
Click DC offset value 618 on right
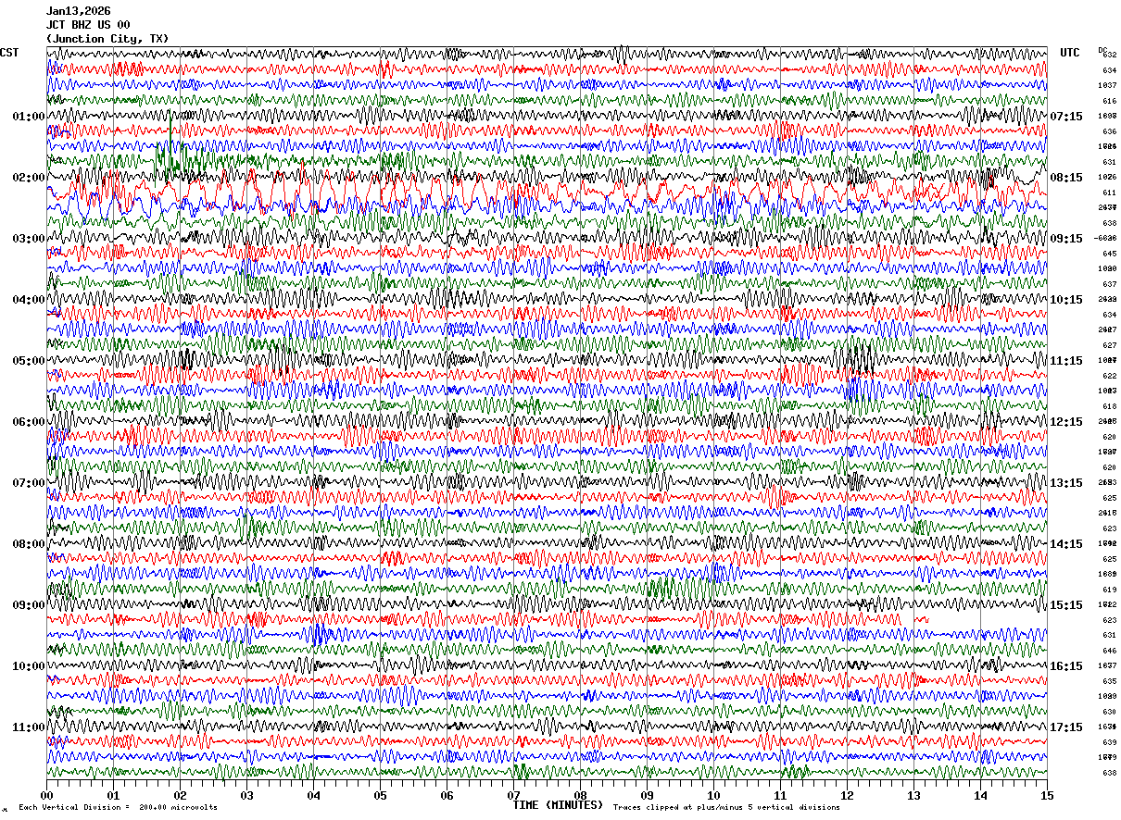point(1109,406)
